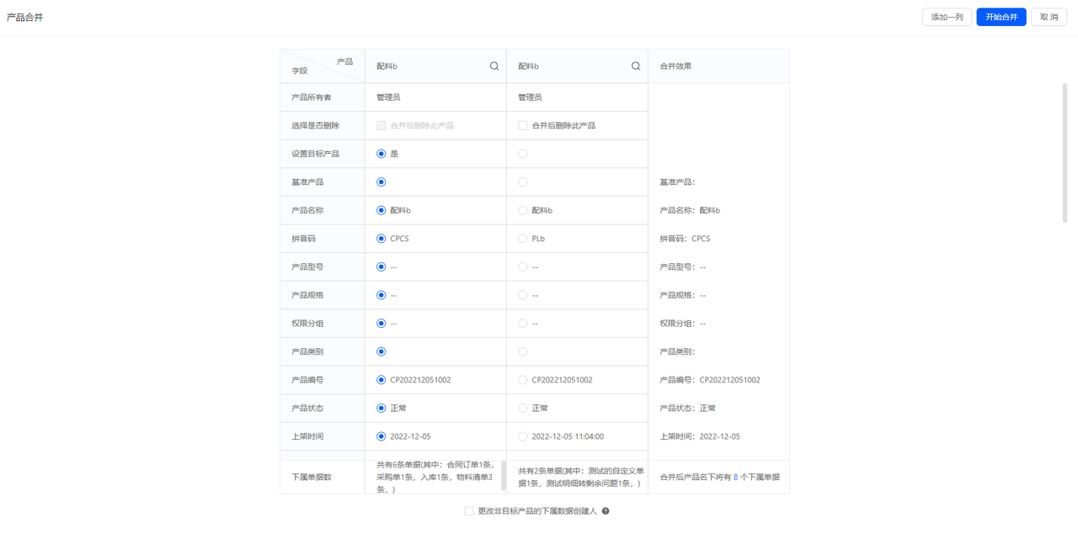Click 选择是否删除 row label
Screen dimensions: 1078x533
click(316, 125)
